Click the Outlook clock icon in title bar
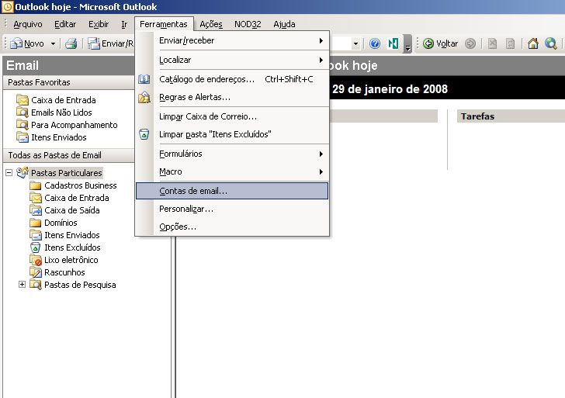 point(7,6)
